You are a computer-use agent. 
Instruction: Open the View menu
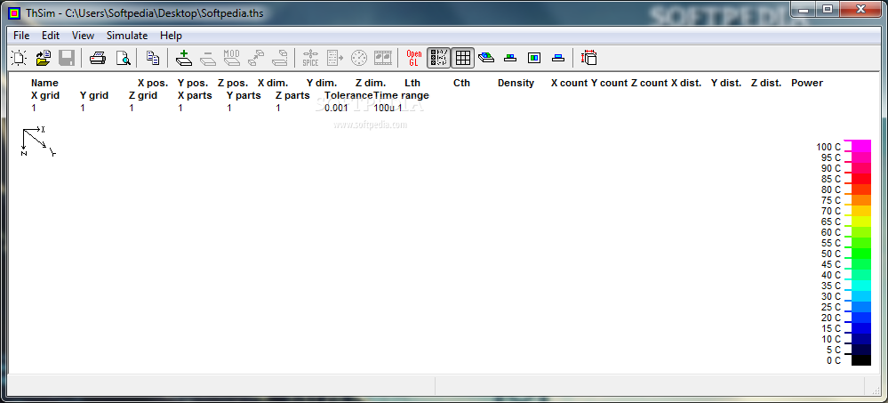[83, 36]
